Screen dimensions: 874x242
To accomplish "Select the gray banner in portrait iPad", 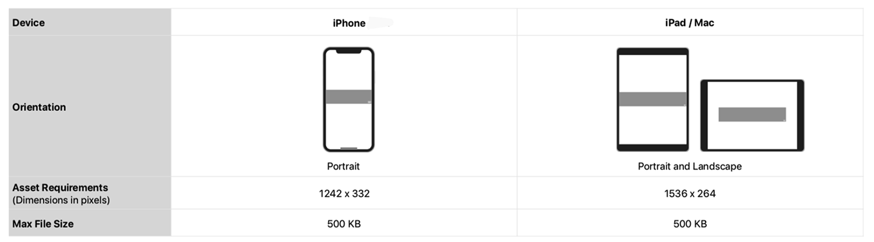I will 653,99.
